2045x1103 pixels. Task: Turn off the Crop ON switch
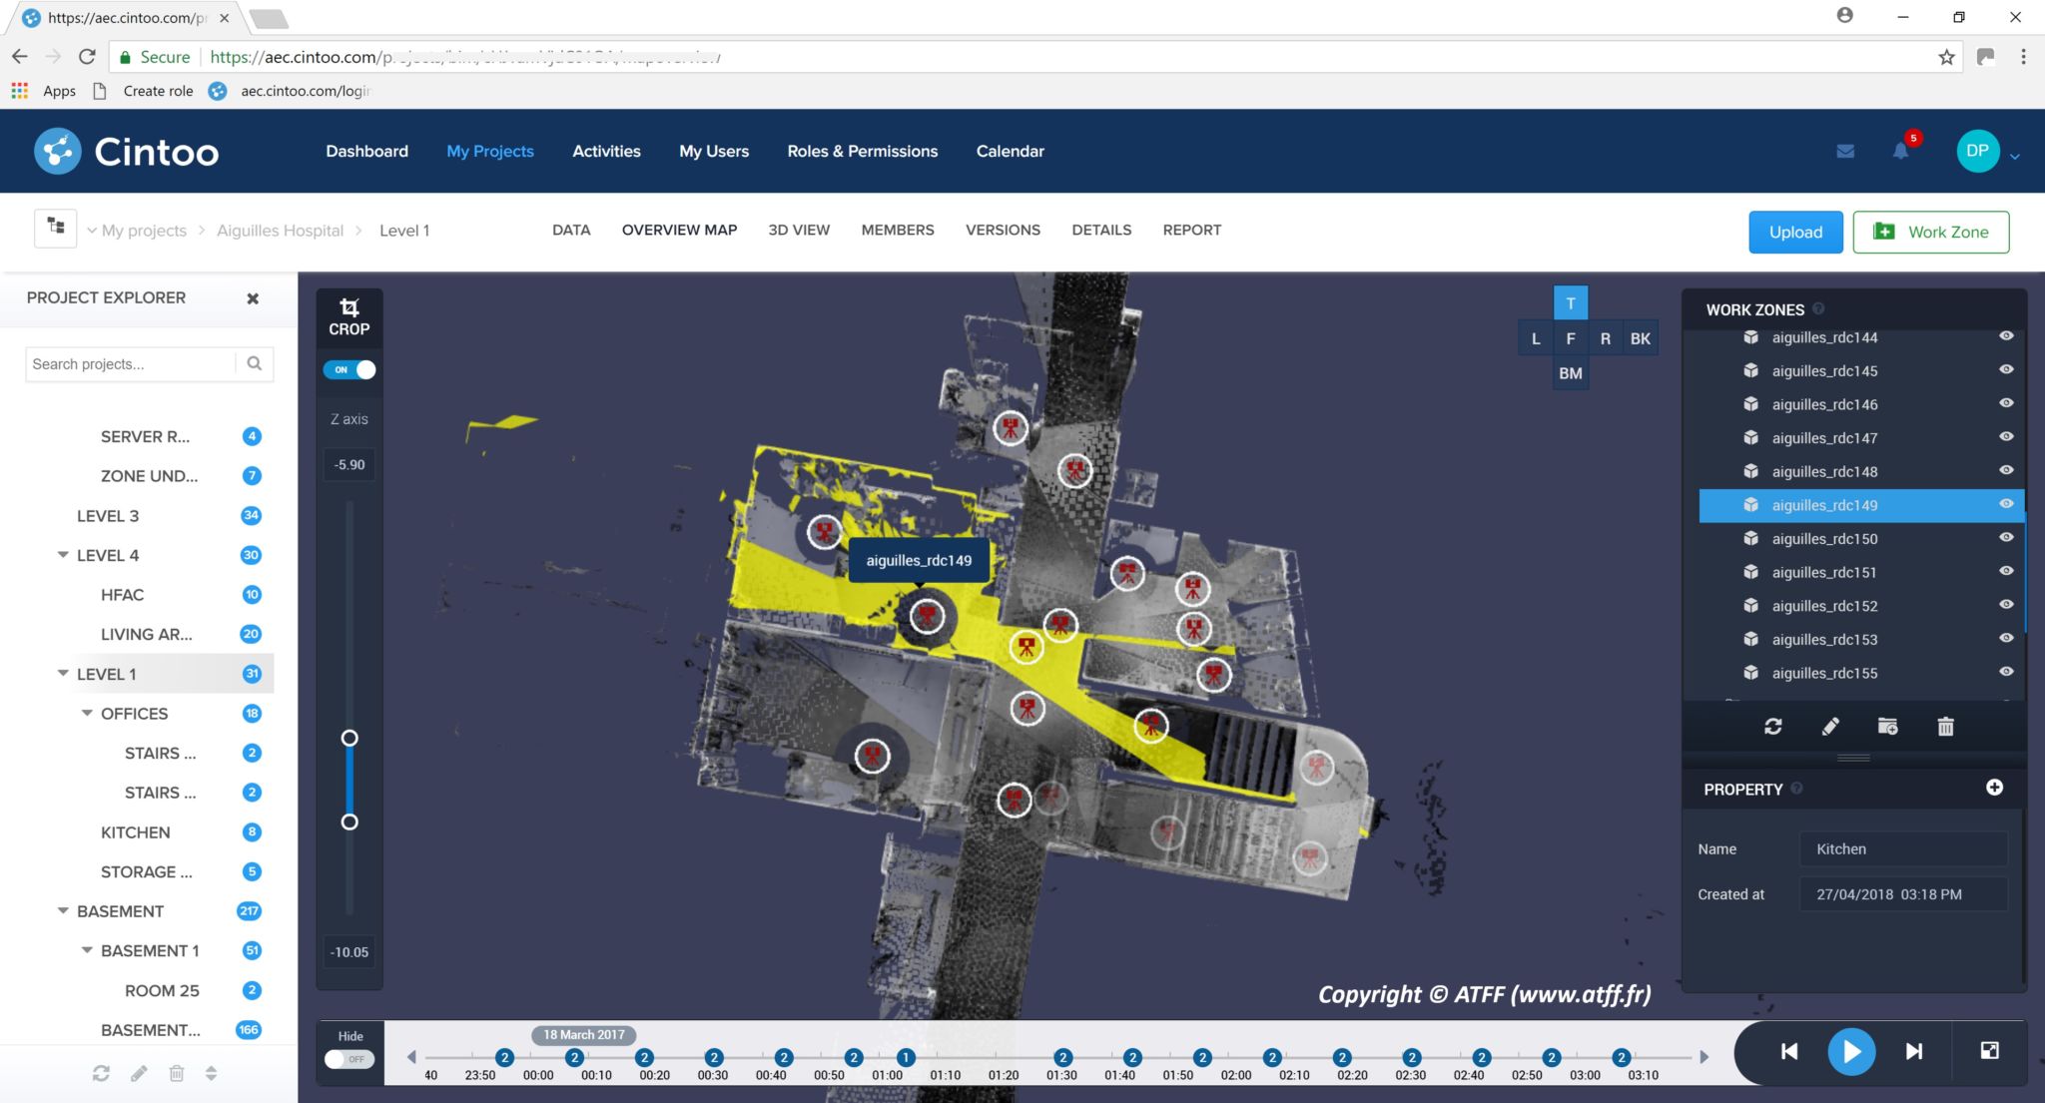tap(349, 369)
